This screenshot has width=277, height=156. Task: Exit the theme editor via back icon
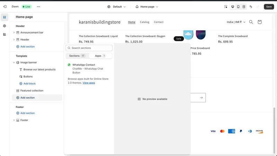[x=5, y=7]
